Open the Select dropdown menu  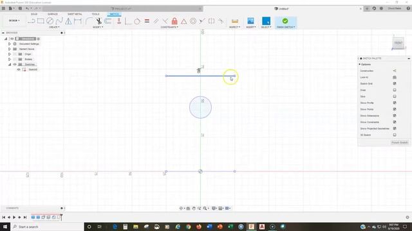266,27
